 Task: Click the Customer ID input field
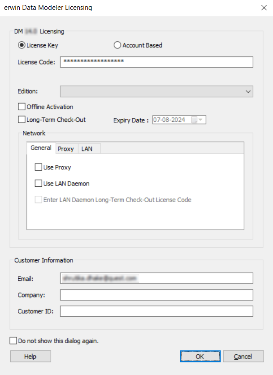[156, 311]
